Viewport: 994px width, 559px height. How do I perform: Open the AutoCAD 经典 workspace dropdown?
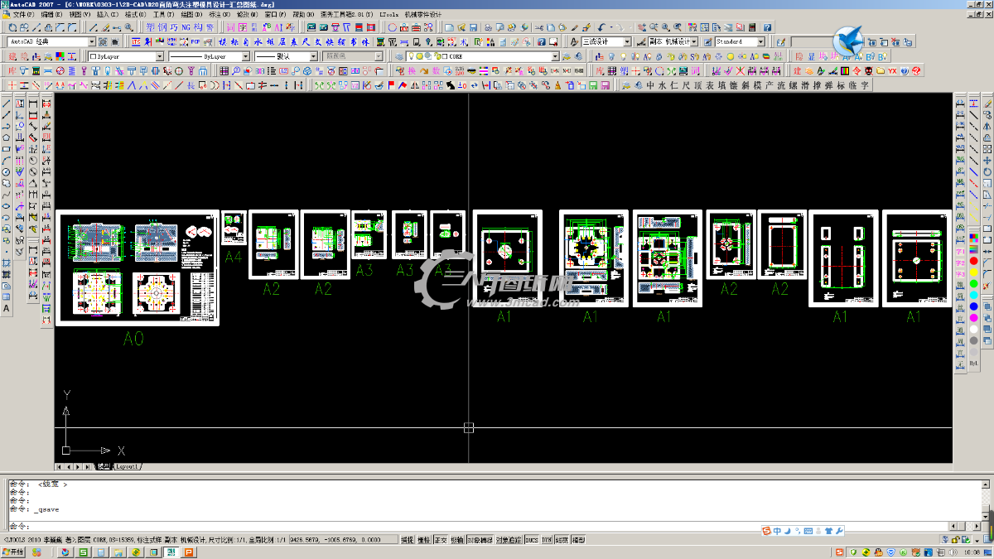point(51,41)
